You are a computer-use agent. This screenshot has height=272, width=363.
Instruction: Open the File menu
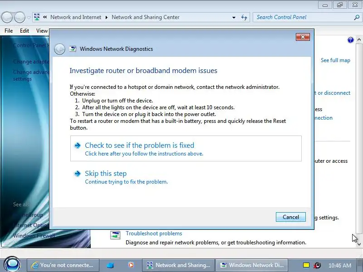tap(9, 31)
